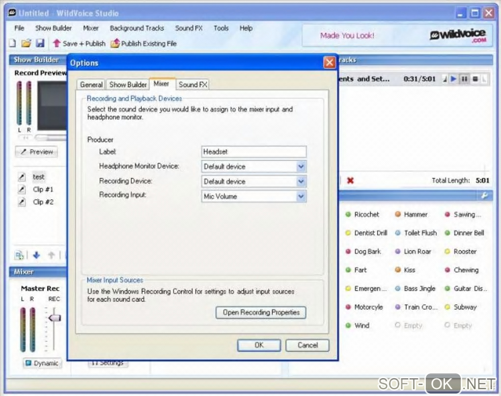The width and height of the screenshot is (501, 396).
Task: Play the Rooster sound effect
Action: (x=461, y=251)
